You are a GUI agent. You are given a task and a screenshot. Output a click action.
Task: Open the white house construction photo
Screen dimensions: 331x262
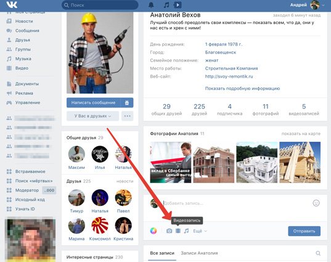pyautogui.click(x=256, y=162)
